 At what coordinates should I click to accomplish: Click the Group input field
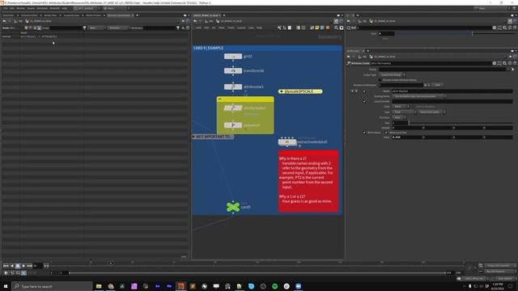click(x=443, y=70)
